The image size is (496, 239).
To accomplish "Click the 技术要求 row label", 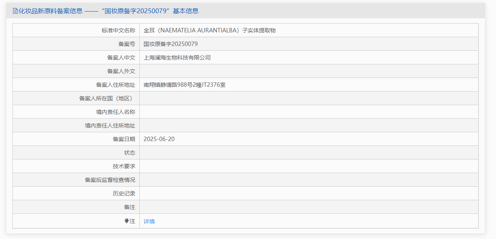I will point(124,166).
